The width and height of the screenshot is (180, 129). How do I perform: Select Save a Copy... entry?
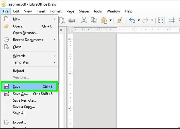coord(29,107)
